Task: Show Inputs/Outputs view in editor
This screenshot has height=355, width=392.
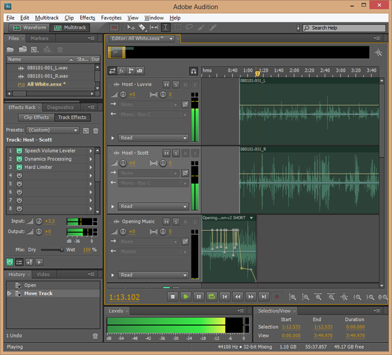Action: click(x=112, y=71)
